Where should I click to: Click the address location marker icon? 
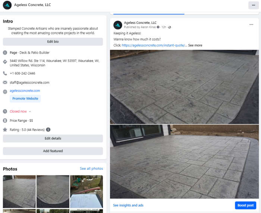(5, 62)
